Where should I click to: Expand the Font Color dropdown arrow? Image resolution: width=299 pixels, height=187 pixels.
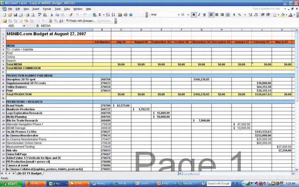(x=294, y=15)
